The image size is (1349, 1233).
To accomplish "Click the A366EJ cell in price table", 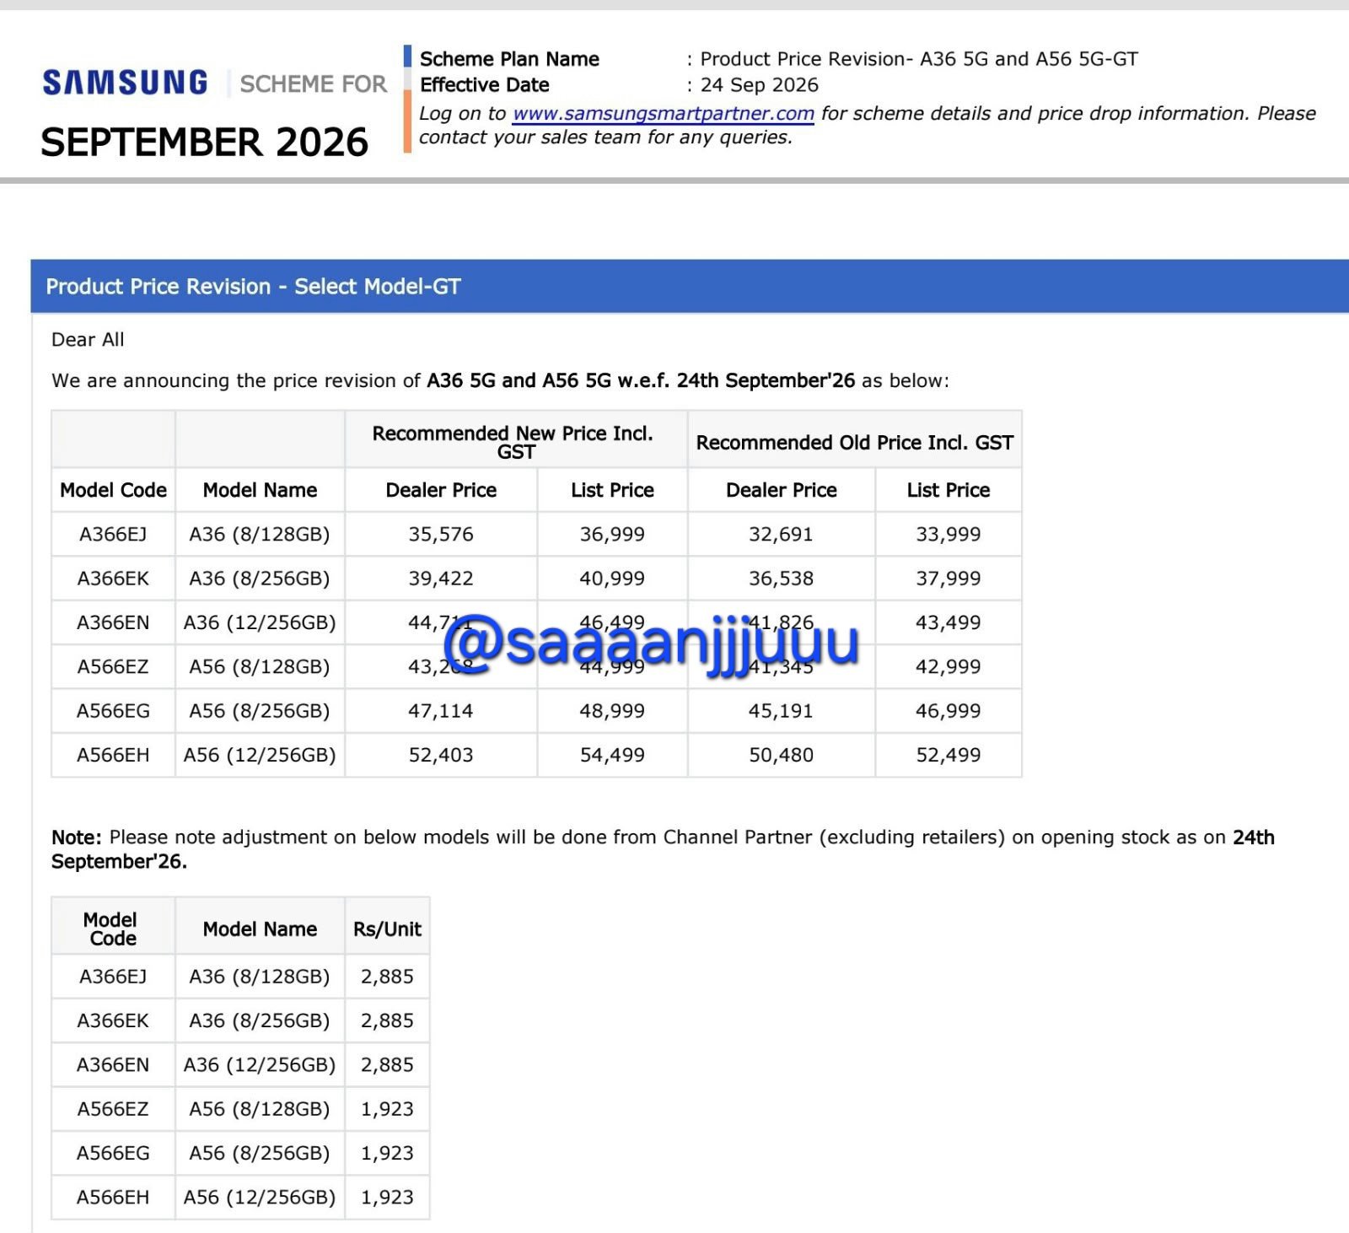I will pos(113,535).
